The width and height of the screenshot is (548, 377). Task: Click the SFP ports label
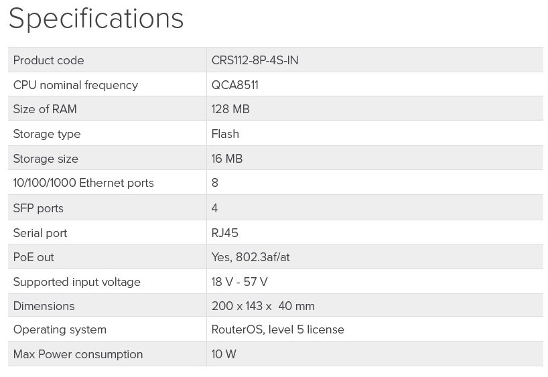tap(38, 208)
